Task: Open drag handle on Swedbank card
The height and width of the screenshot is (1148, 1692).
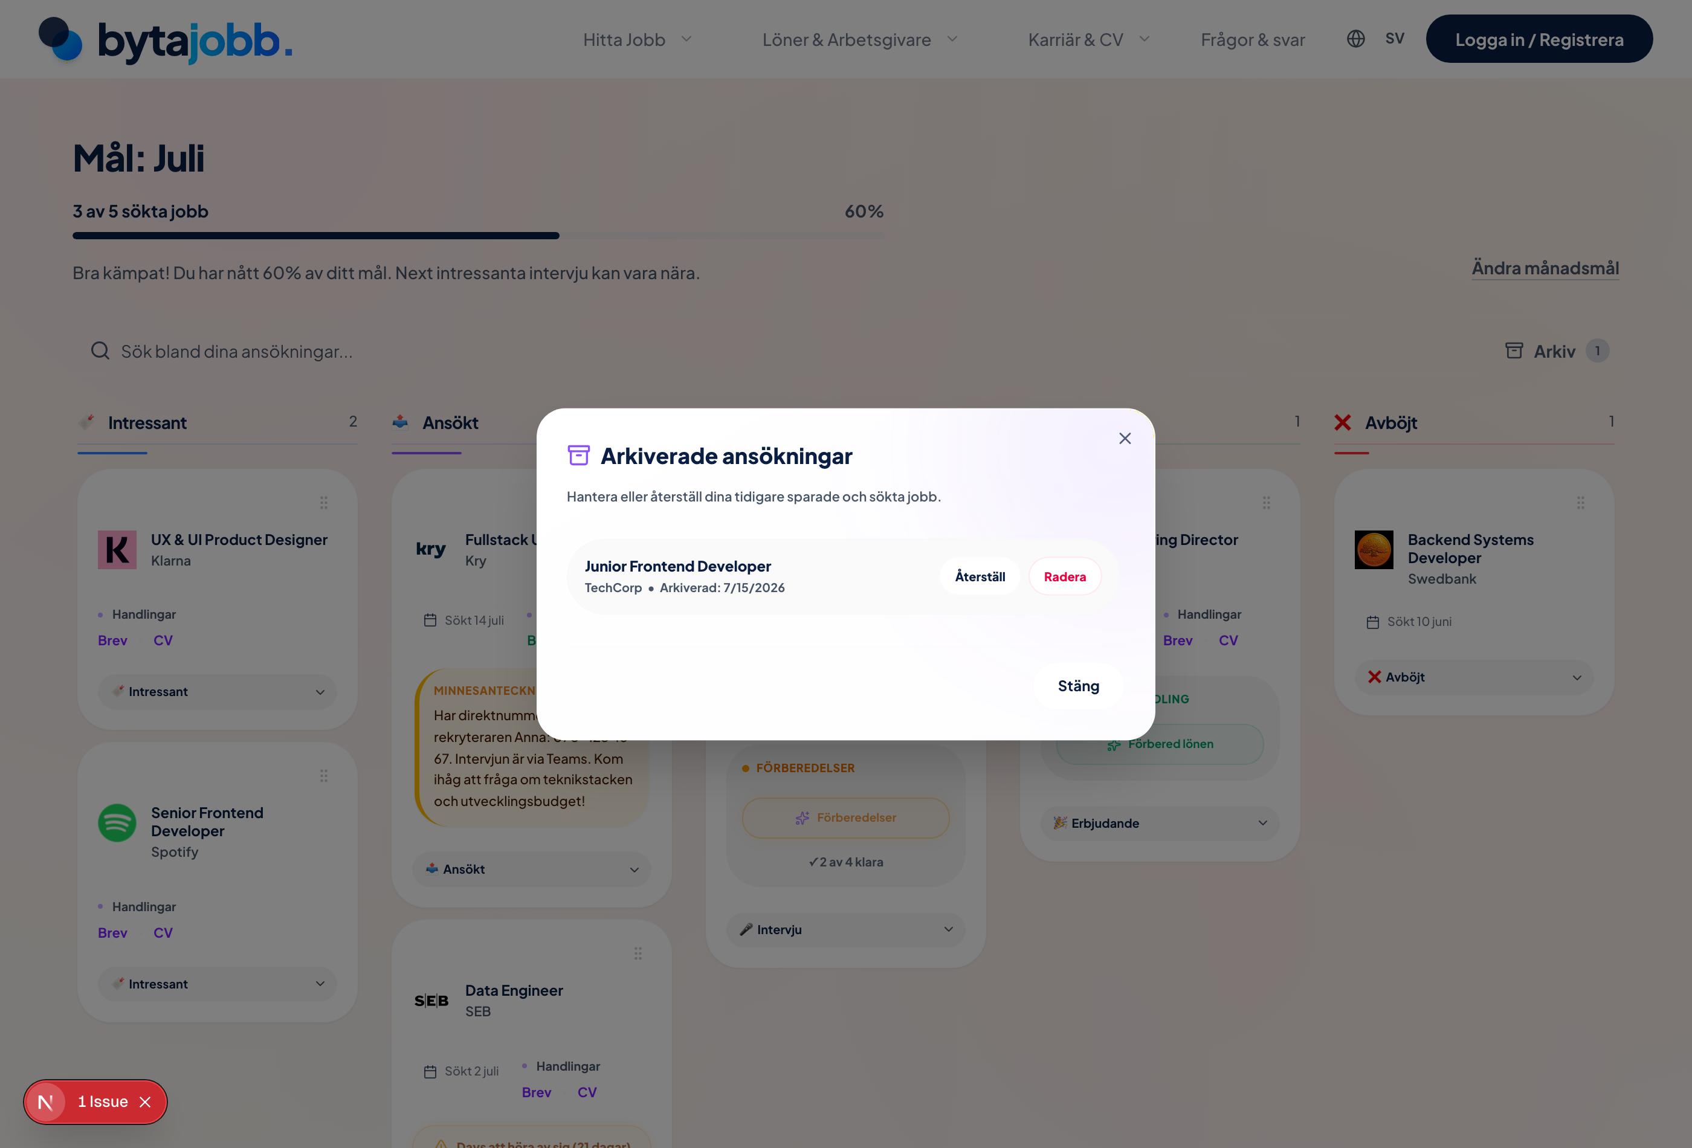Action: point(1581,503)
